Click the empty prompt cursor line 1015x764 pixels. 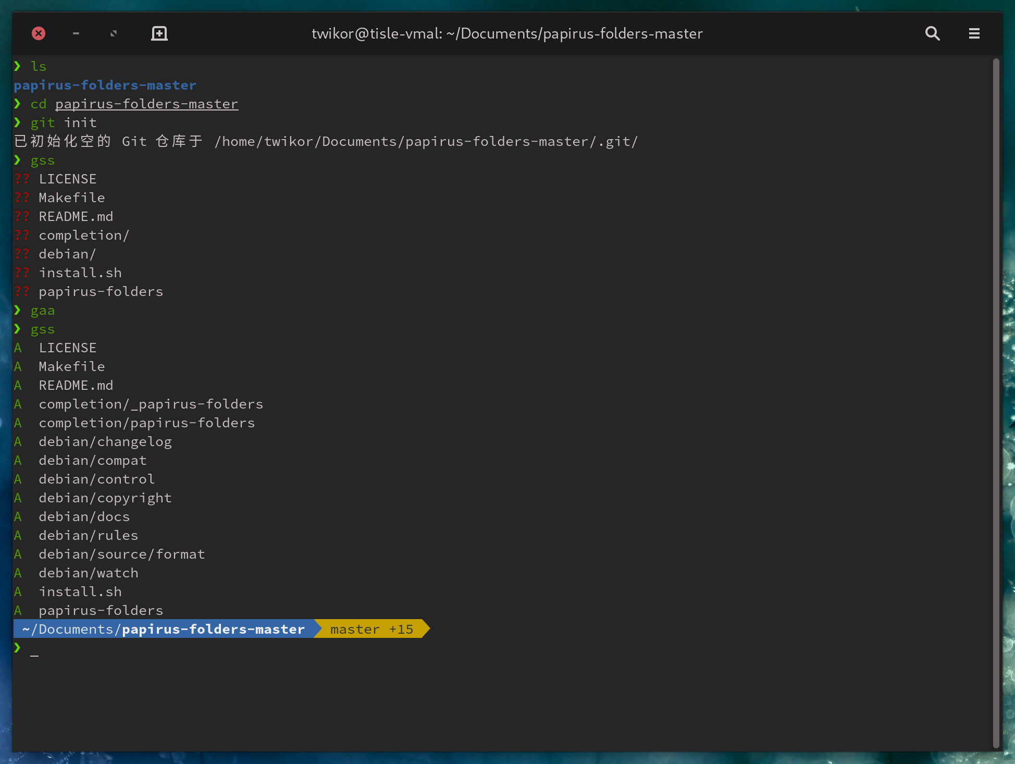pyautogui.click(x=34, y=649)
